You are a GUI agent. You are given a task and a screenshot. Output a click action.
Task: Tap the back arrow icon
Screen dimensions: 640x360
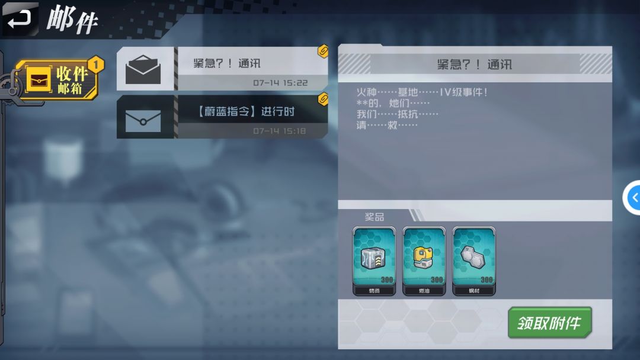tap(20, 19)
